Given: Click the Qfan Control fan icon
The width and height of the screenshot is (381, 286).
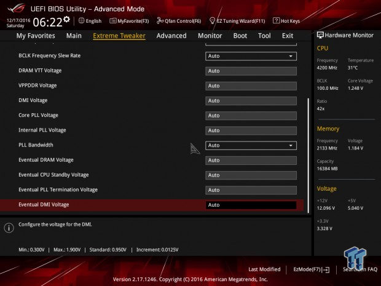Looking at the screenshot, I should [160, 21].
